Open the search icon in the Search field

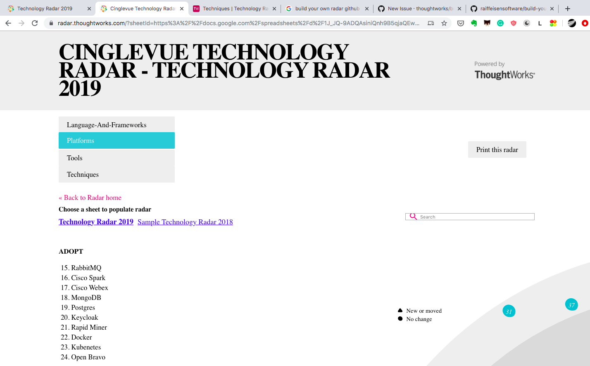[413, 216]
